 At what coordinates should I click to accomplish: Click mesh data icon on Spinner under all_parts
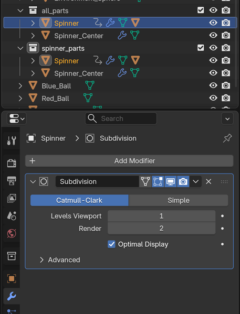(122, 23)
